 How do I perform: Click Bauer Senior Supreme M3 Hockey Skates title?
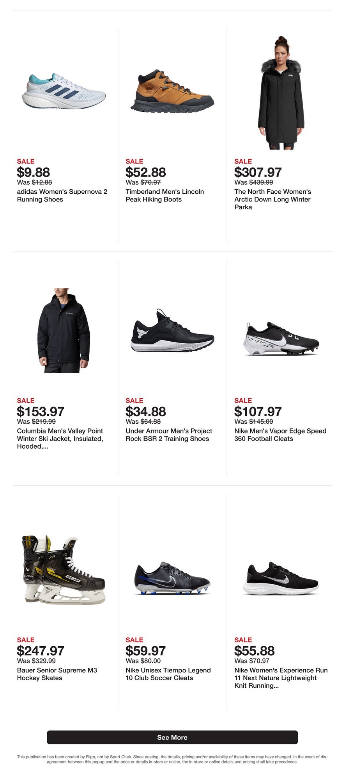pos(57,674)
